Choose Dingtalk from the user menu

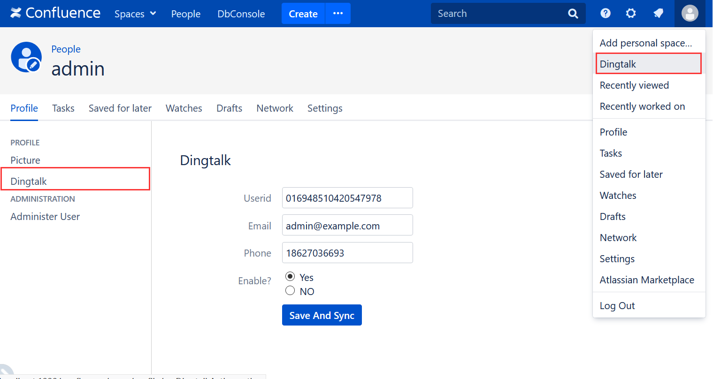click(x=649, y=64)
